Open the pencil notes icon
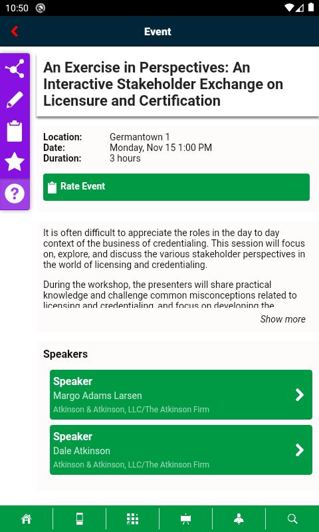 (x=15, y=99)
